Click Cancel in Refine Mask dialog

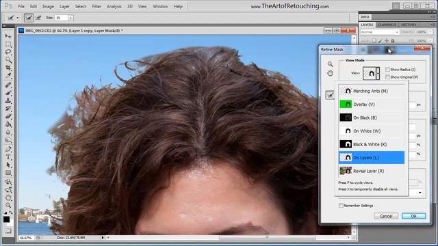pos(386,216)
